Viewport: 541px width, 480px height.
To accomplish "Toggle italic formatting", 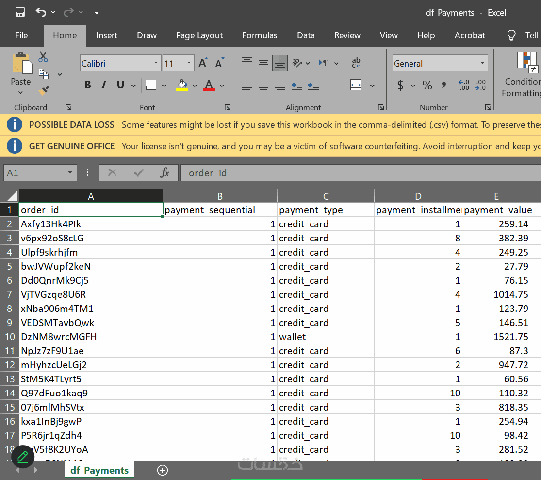I will tap(104, 85).
